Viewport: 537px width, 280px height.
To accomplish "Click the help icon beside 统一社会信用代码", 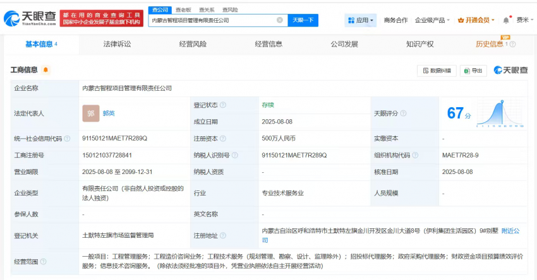I will pyautogui.click(x=67, y=138).
